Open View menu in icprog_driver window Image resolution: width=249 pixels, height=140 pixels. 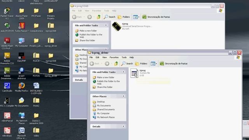point(104,57)
